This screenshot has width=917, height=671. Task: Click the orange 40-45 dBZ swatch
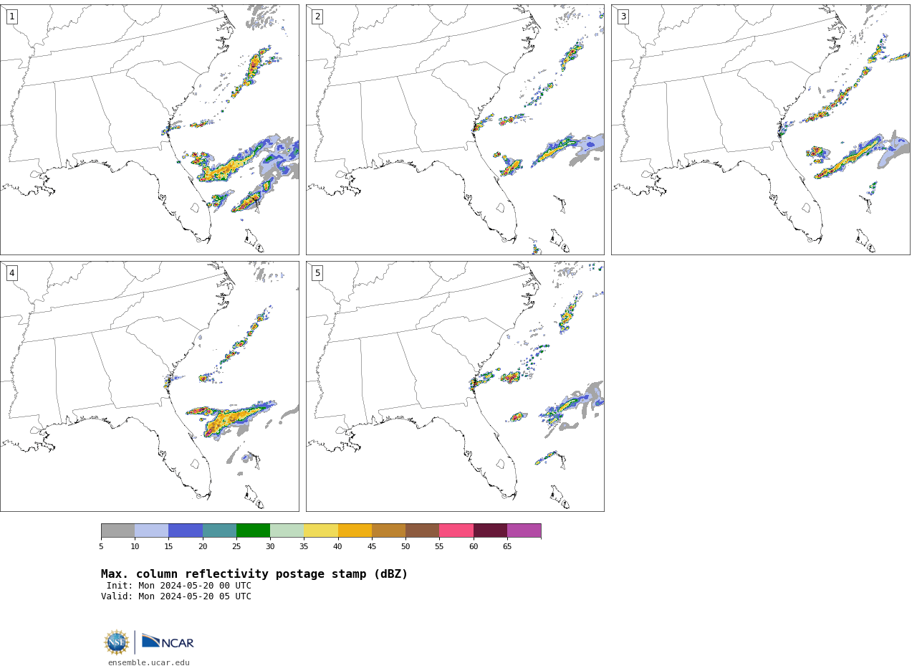[x=355, y=530]
